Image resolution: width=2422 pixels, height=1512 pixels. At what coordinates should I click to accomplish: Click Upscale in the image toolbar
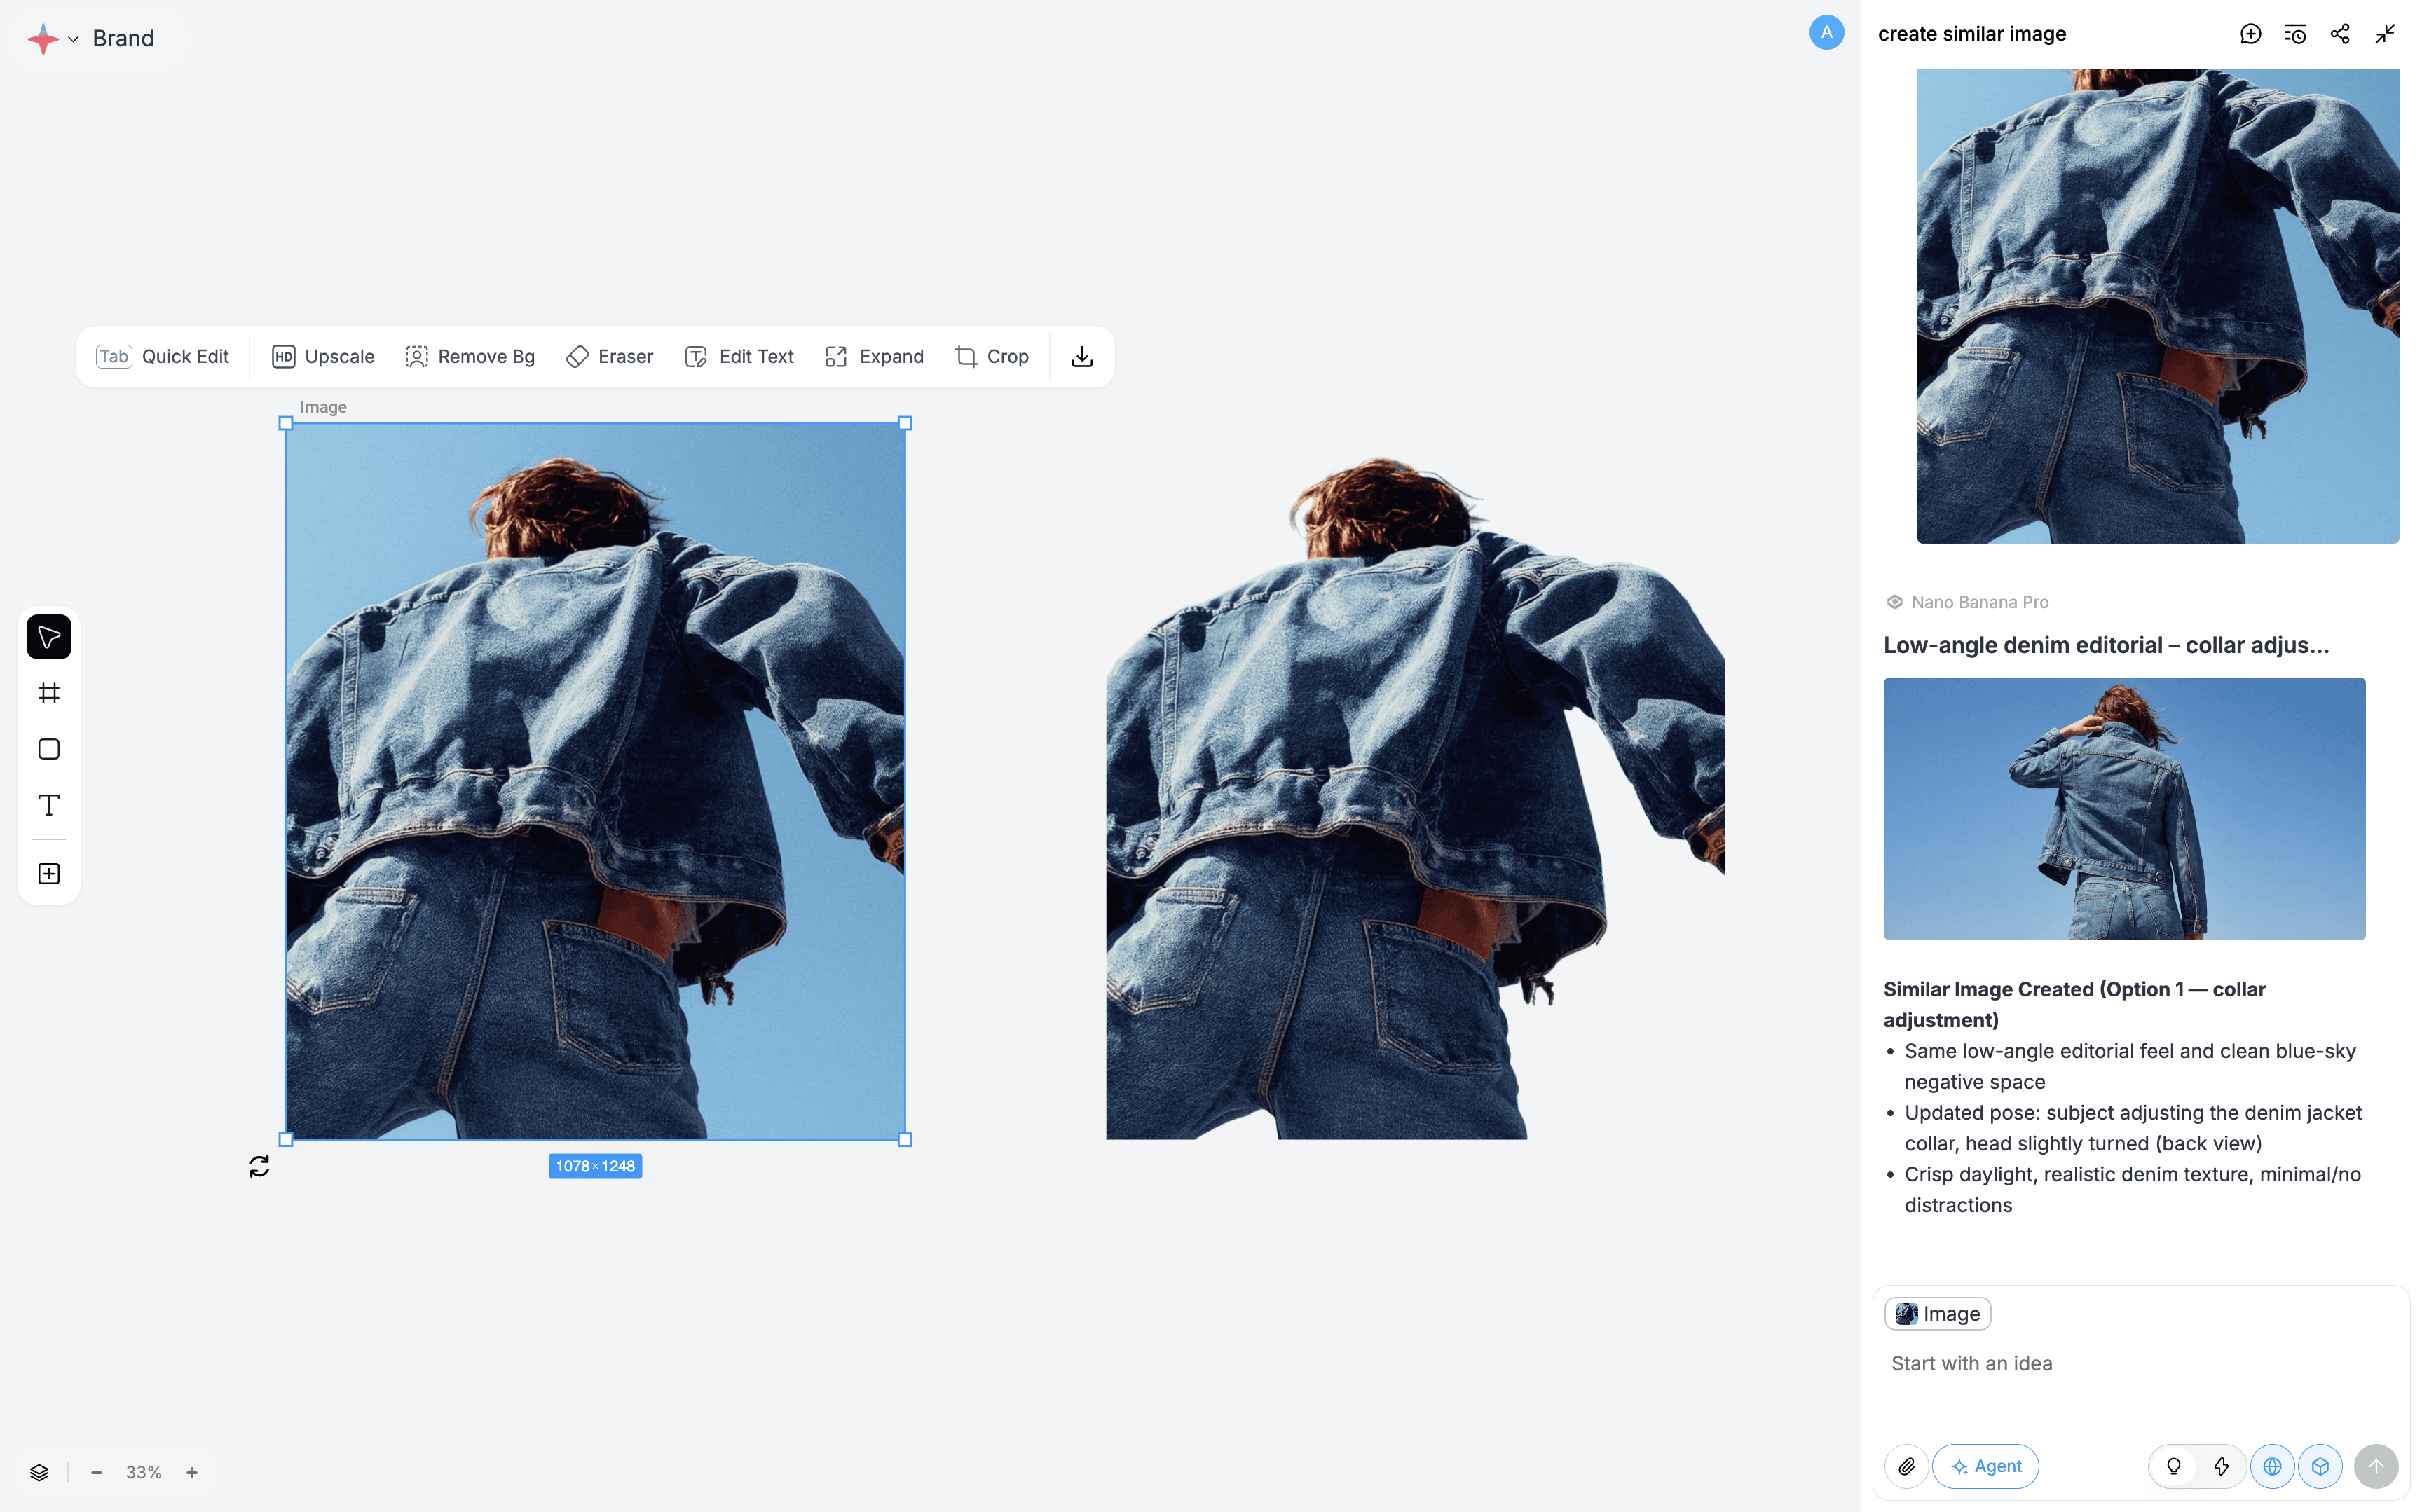(x=323, y=357)
